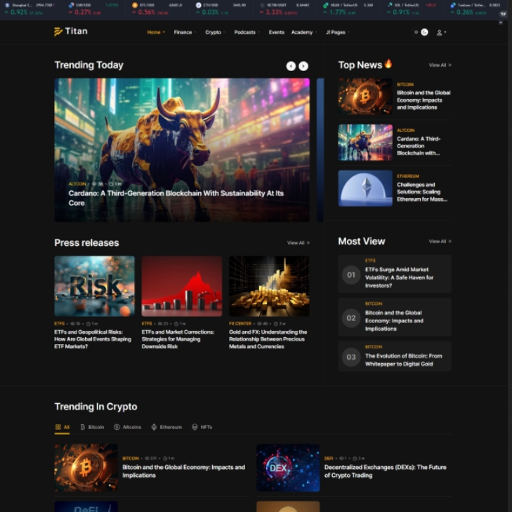Screen dimensions: 512x512
Task: Click the ETHEREUM category tag in Top News
Action: click(408, 176)
